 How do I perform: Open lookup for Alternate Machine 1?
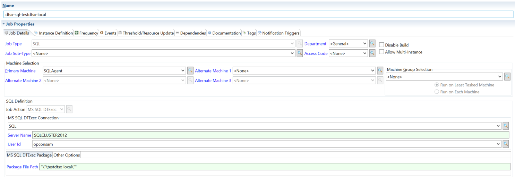[380, 71]
